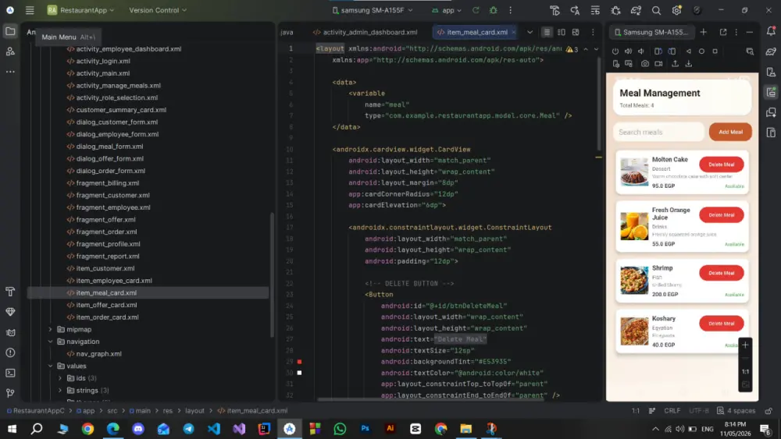Toggle 1:1 zoom in device mirror
Viewport: 781px width, 439px height.
pos(745,371)
